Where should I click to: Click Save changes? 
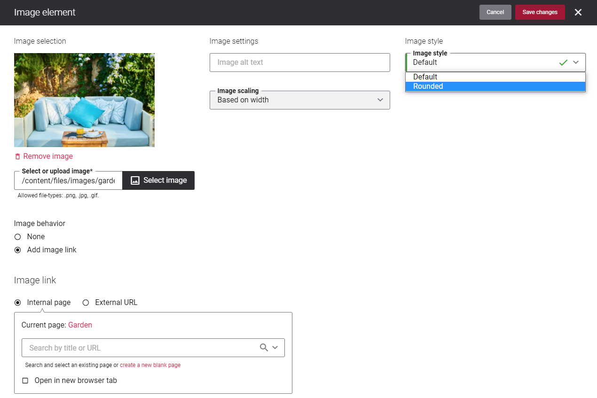[x=540, y=12]
